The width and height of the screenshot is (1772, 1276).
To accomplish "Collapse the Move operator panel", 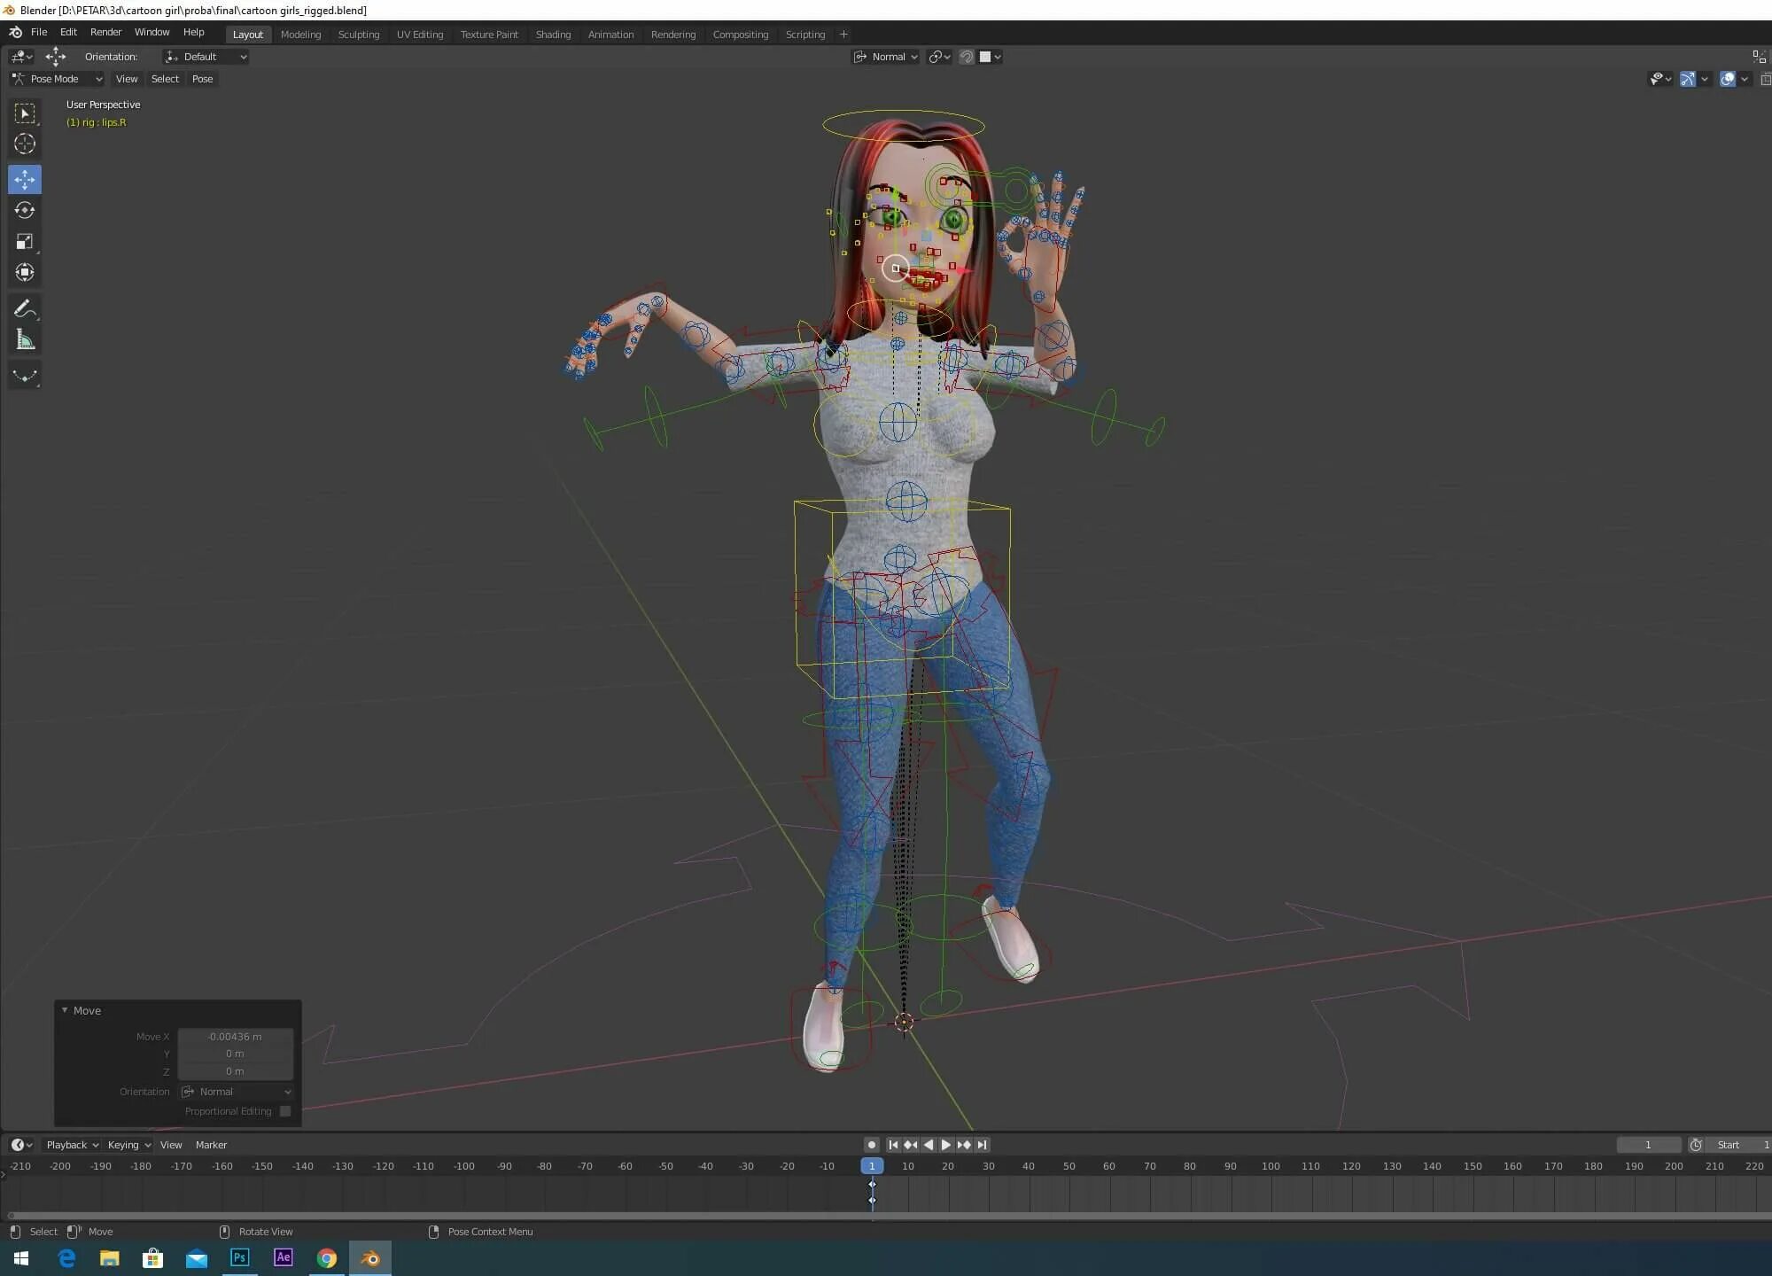I will tap(65, 1010).
